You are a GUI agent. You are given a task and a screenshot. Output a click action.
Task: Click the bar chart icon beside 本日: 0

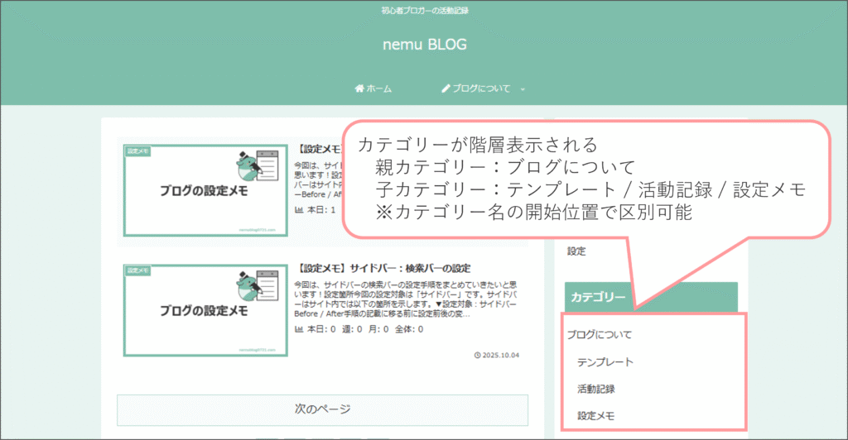tap(299, 329)
